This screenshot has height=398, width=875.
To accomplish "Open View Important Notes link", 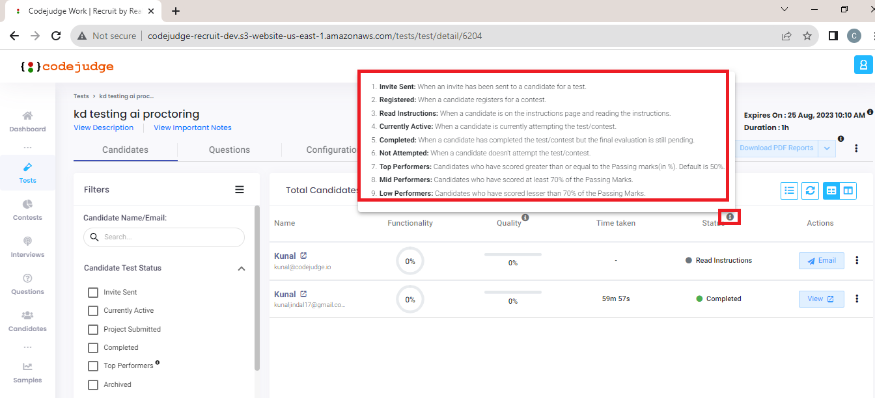I will pyautogui.click(x=192, y=127).
